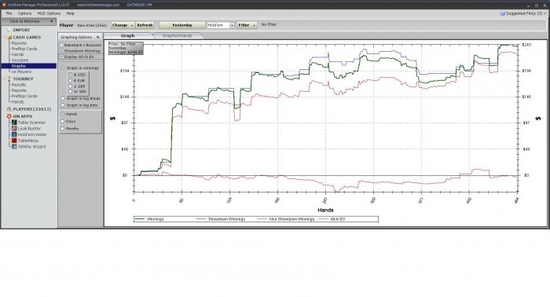Open Tourney Preflop Cards
This screenshot has height=297, width=550.
[x=24, y=96]
